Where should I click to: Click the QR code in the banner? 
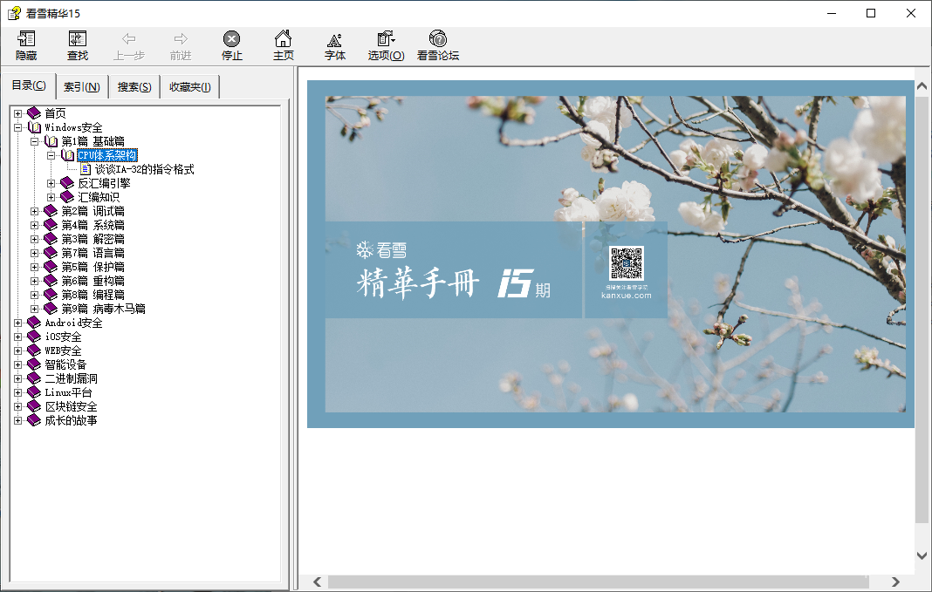(626, 263)
